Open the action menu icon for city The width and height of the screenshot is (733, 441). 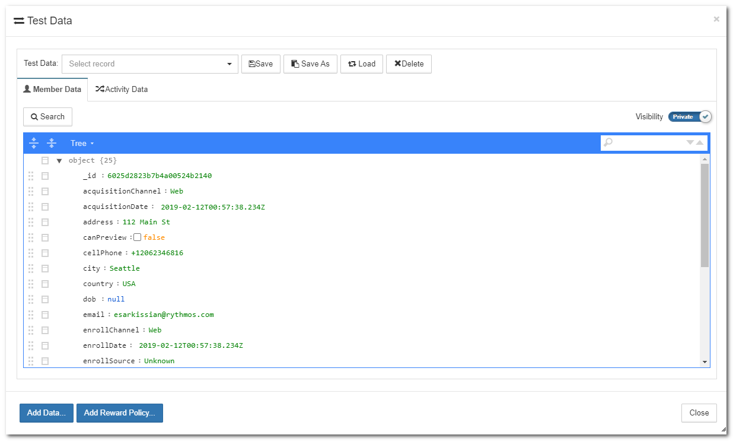(x=45, y=268)
